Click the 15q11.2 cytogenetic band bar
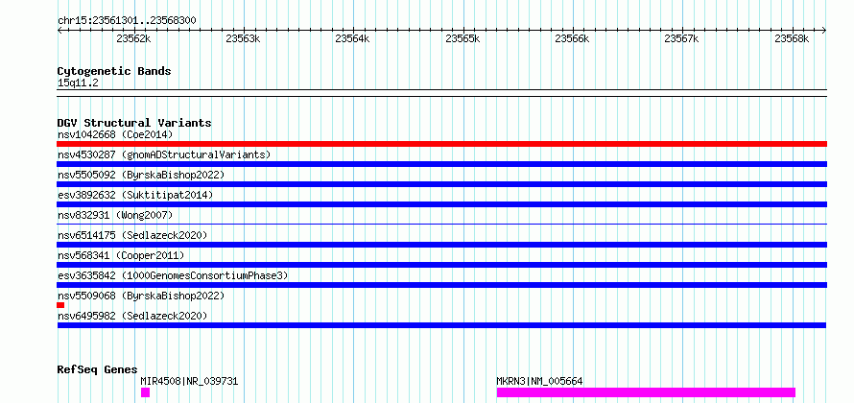This screenshot has height=403, width=854. click(441, 93)
